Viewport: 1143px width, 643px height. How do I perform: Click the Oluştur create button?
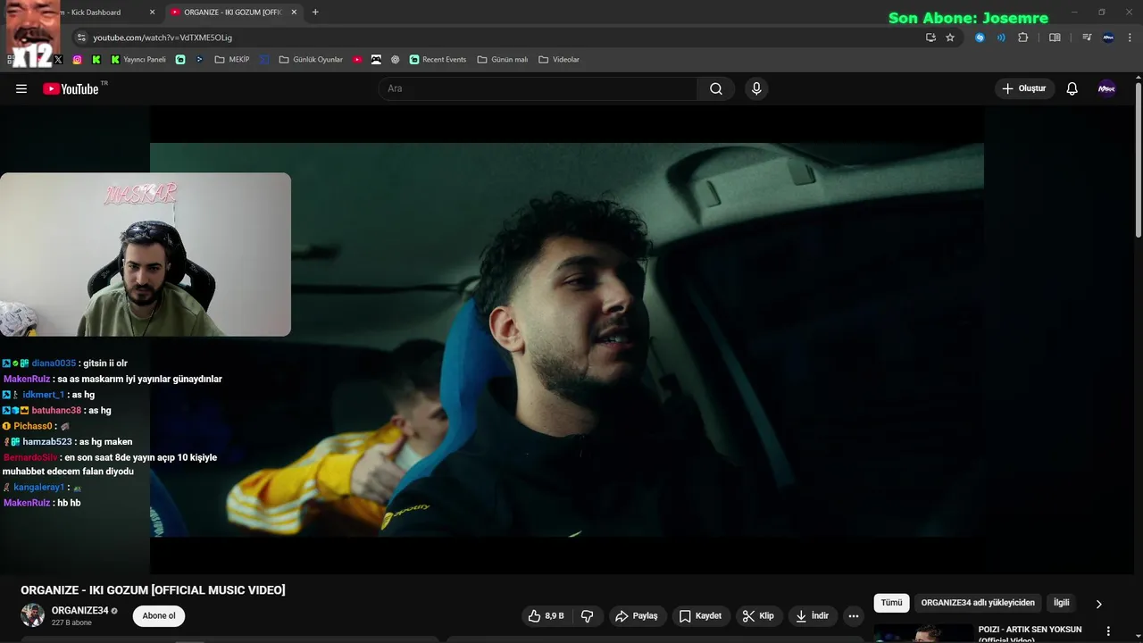tap(1024, 88)
